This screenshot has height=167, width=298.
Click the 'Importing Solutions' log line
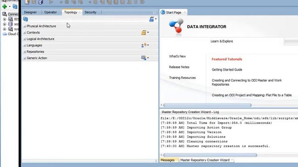(x=193, y=137)
